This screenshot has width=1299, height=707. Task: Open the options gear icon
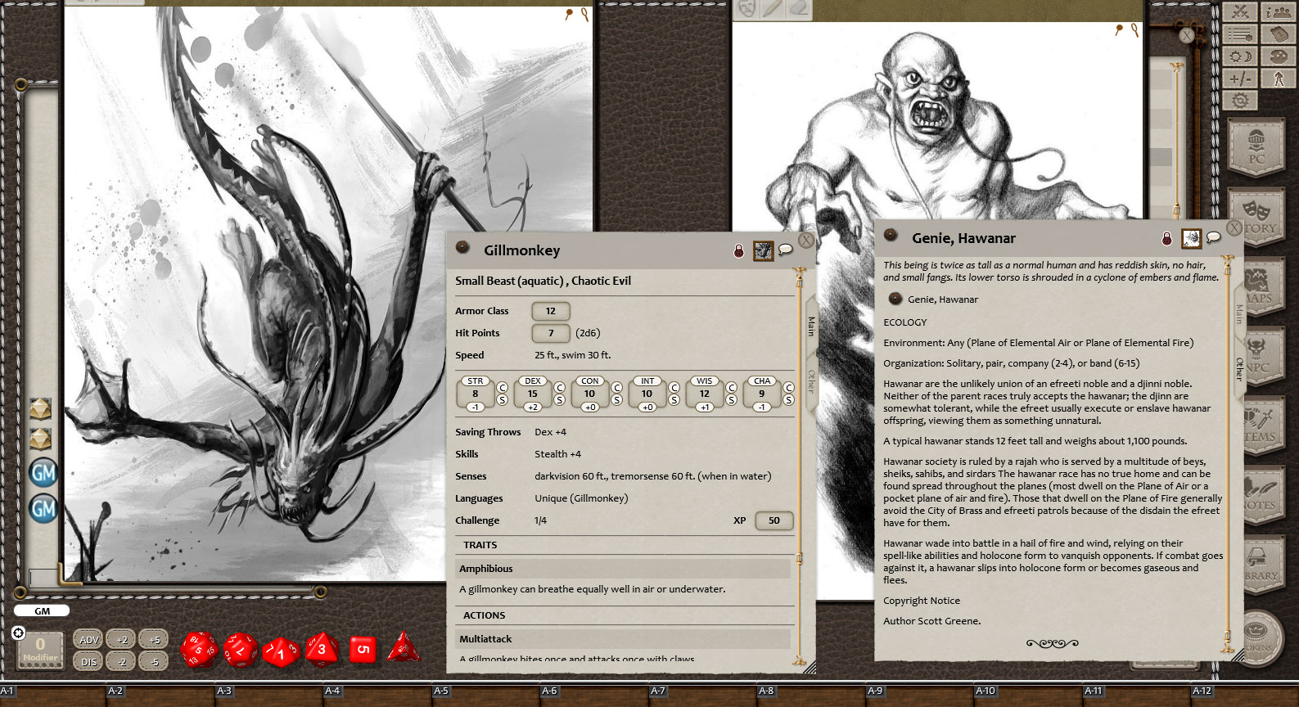point(1241,101)
